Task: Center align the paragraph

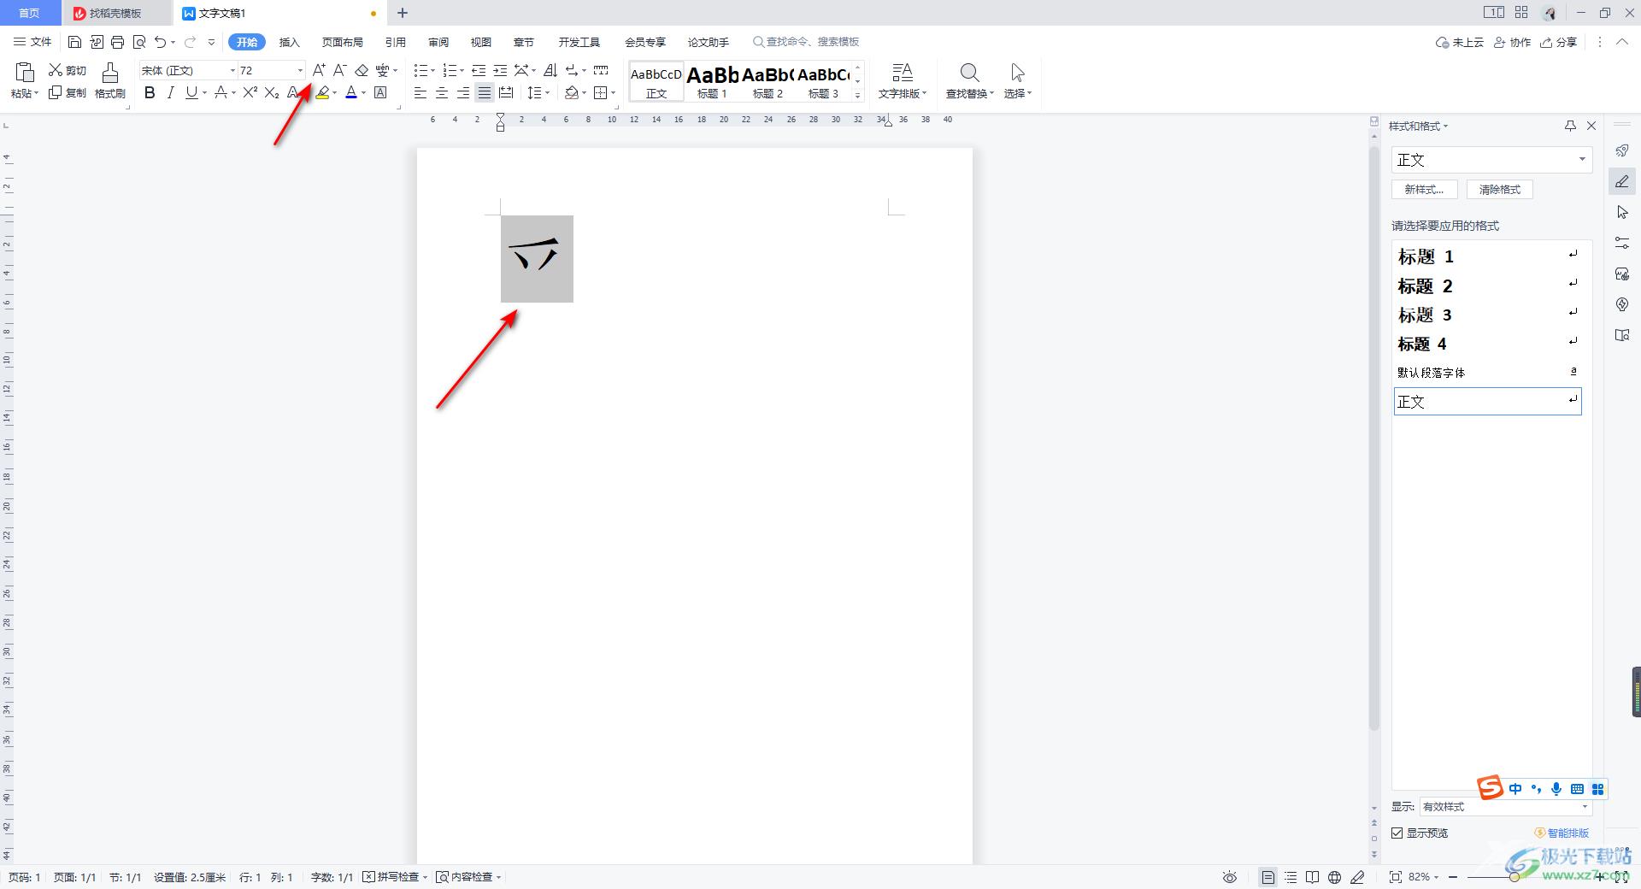Action: 442,92
